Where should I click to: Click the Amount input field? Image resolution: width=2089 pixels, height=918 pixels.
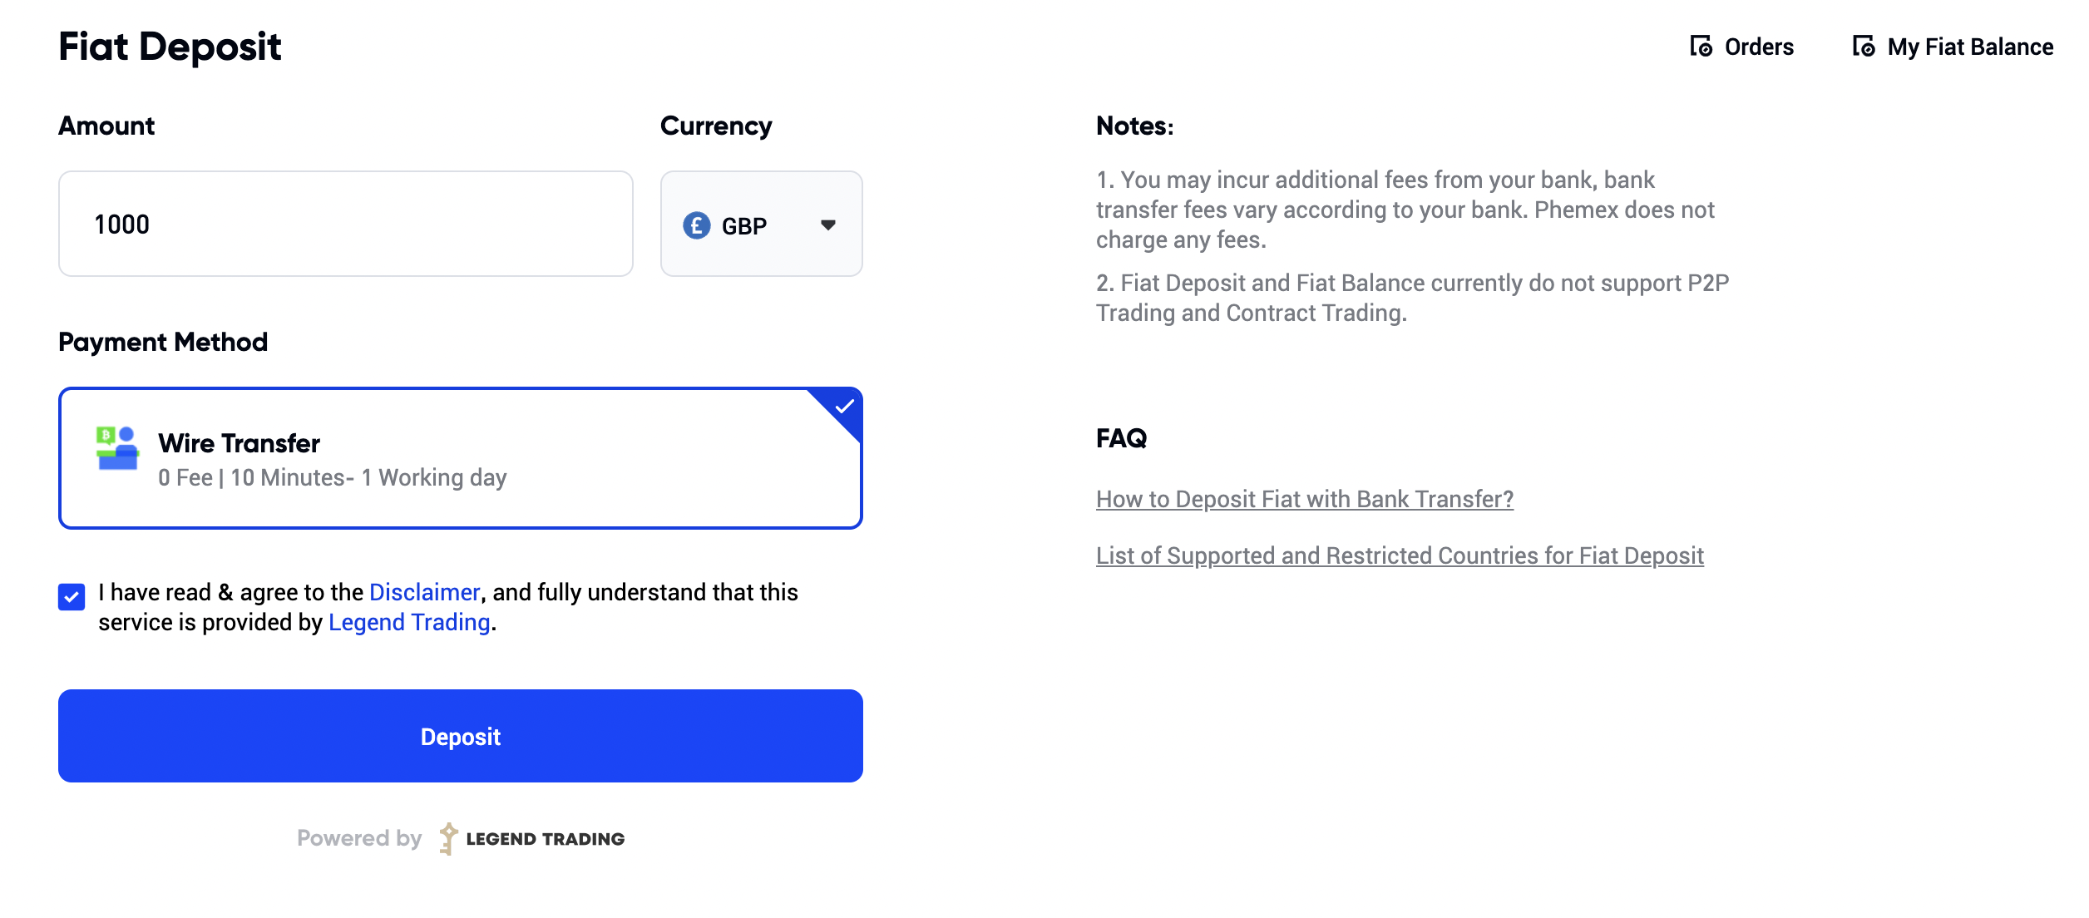(x=346, y=224)
